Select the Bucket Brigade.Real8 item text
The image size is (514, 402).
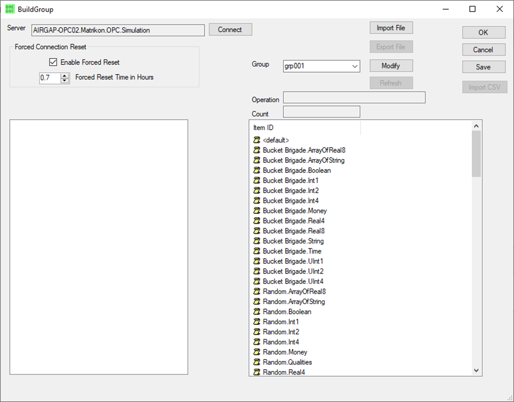[x=294, y=231]
